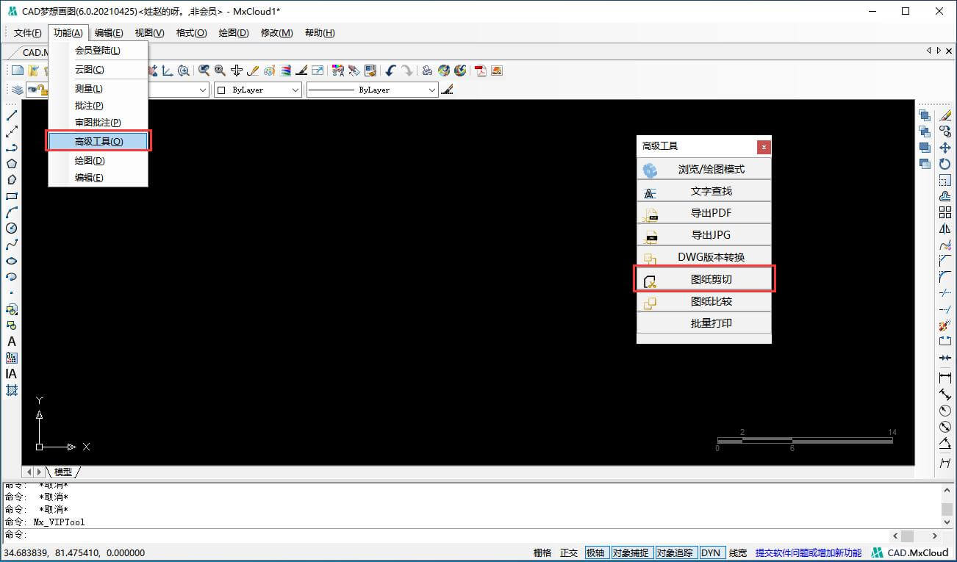Select the Erase tool in right toolbar
Viewport: 957px width, 562px height.
point(945,115)
